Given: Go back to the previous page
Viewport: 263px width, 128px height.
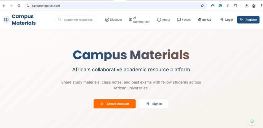Looking at the screenshot, I should coord(4,6).
